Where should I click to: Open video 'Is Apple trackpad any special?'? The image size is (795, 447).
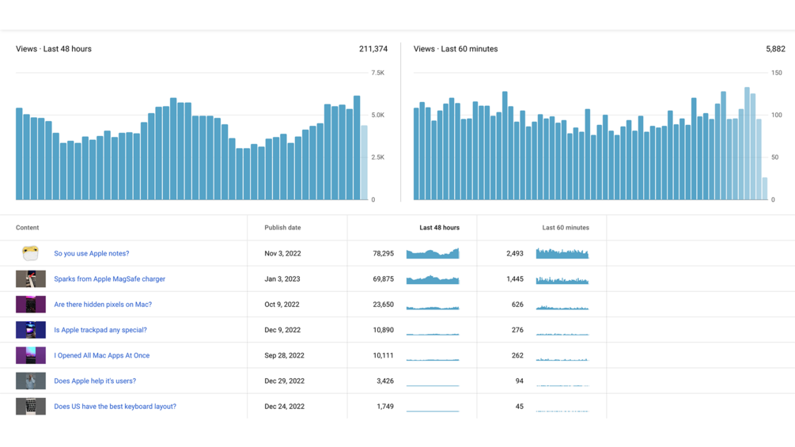point(100,330)
